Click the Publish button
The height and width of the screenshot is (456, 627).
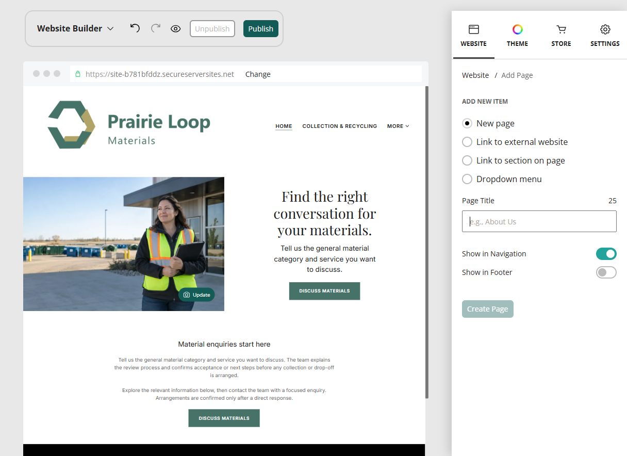click(261, 29)
